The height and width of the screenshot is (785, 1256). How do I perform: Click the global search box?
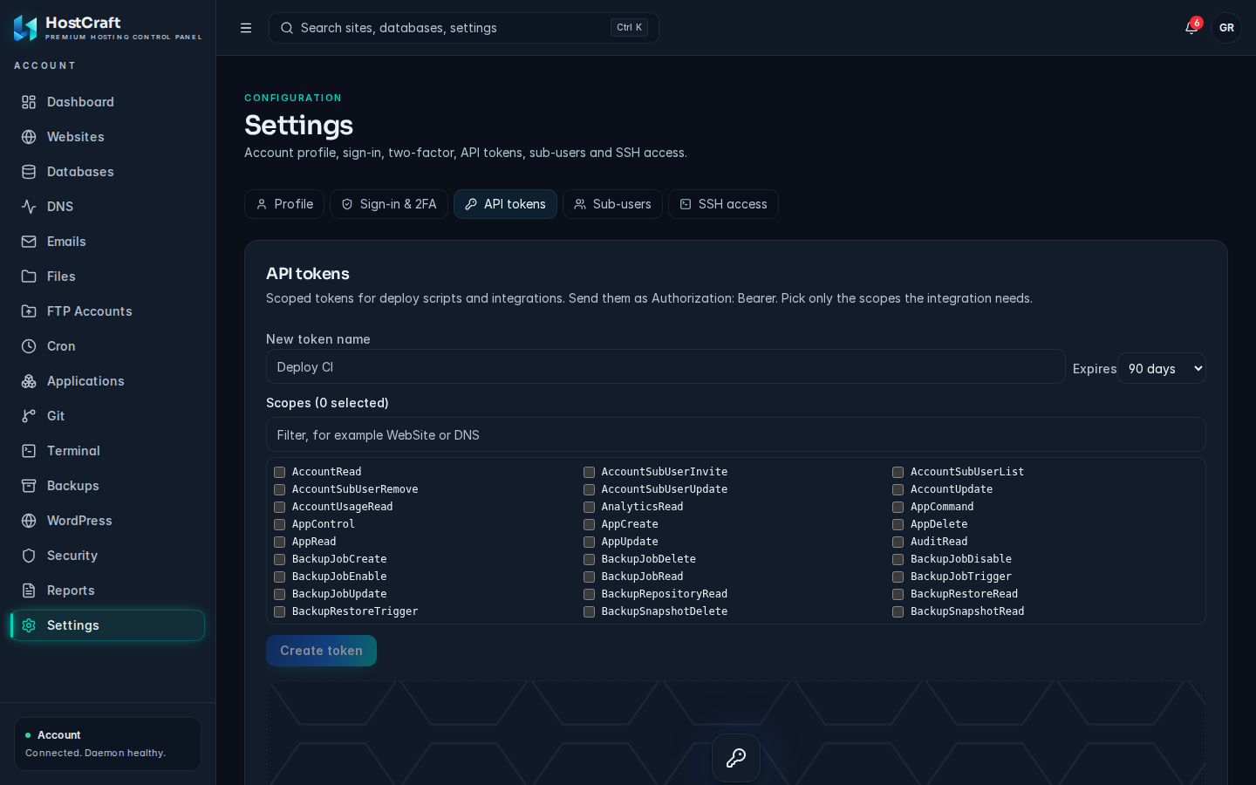click(464, 28)
